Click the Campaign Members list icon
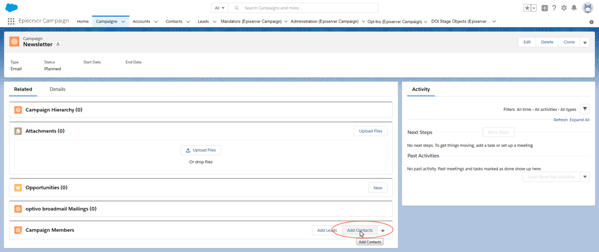The height and width of the screenshot is (252, 599). (18, 230)
